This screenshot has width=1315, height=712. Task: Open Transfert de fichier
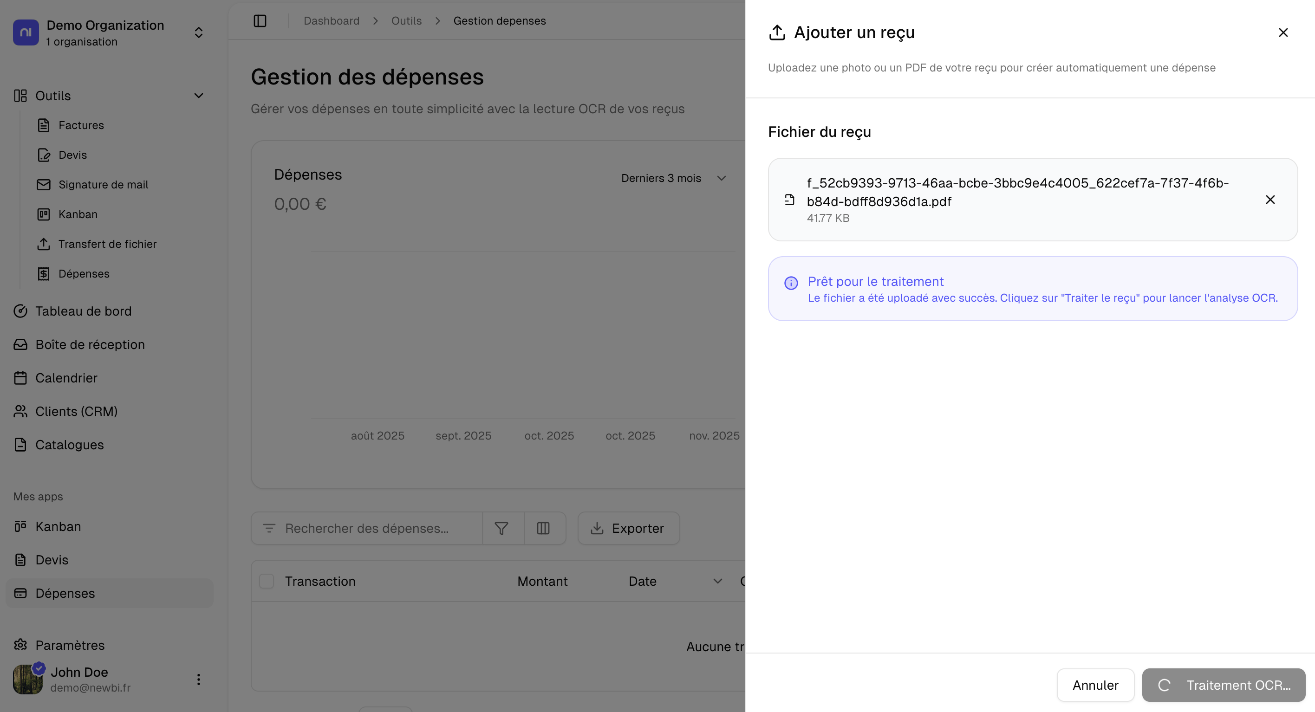107,244
